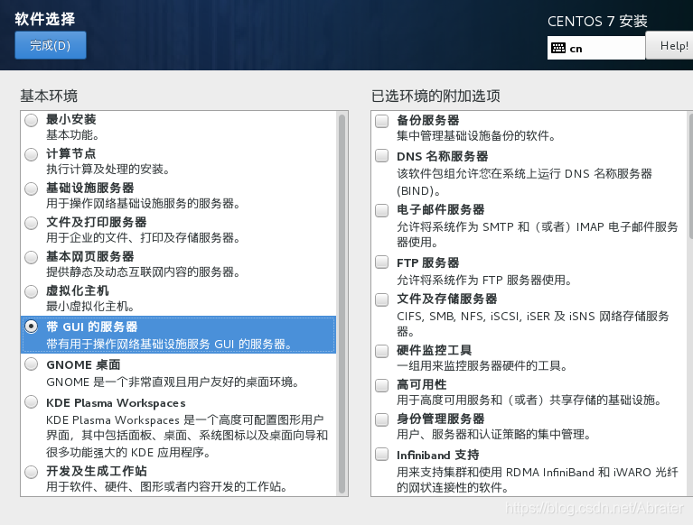Enable the 备份服务器 checkbox
Image resolution: width=693 pixels, height=525 pixels.
click(382, 121)
